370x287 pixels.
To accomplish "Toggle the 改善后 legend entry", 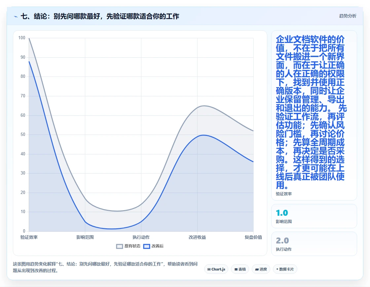I will pyautogui.click(x=153, y=246).
